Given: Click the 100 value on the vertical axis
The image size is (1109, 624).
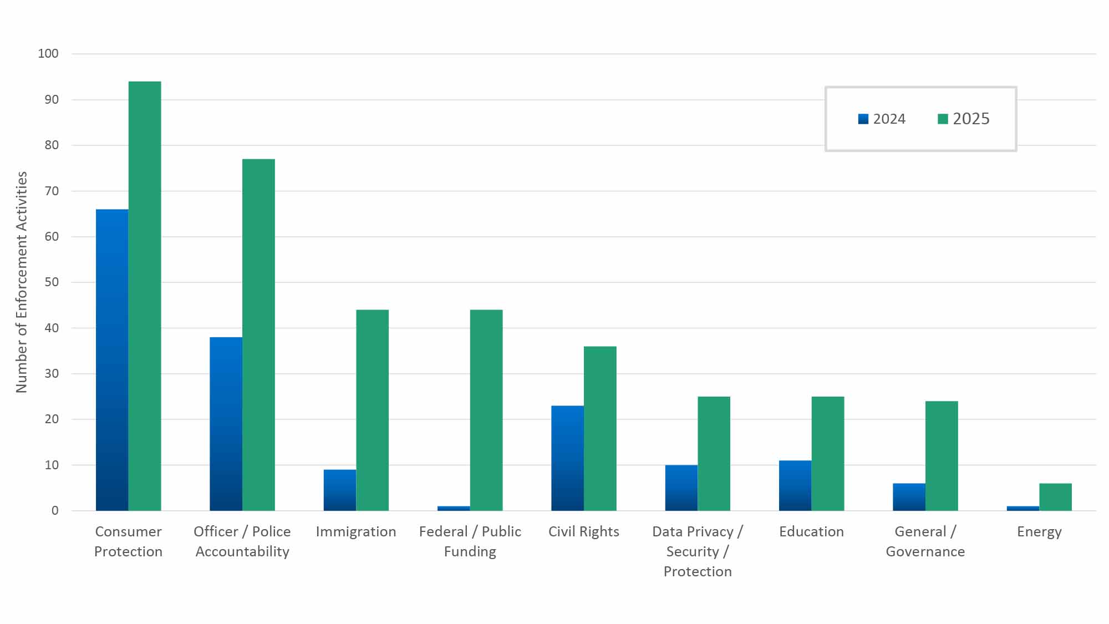Looking at the screenshot, I should click(48, 54).
